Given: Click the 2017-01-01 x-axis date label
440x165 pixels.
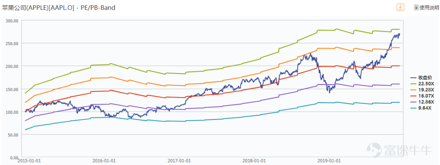Looking at the screenshot, I should (x=179, y=161).
